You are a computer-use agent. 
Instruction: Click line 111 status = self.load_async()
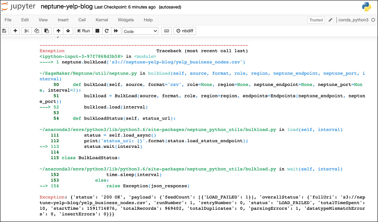(120, 135)
